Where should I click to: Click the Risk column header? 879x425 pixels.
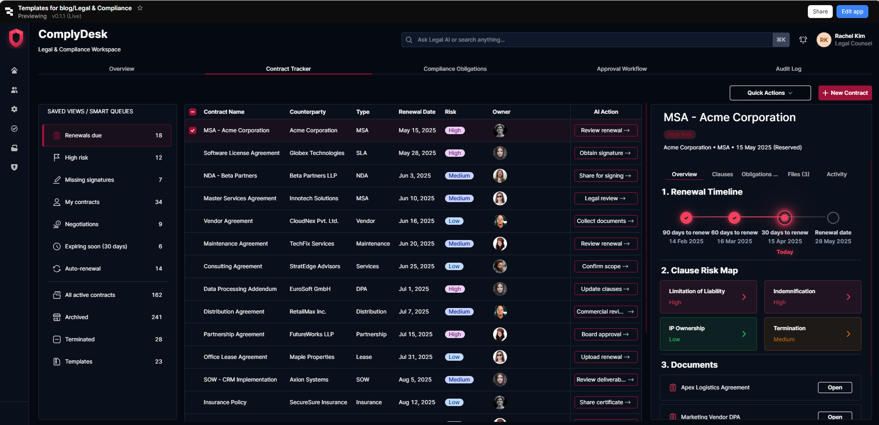point(451,112)
